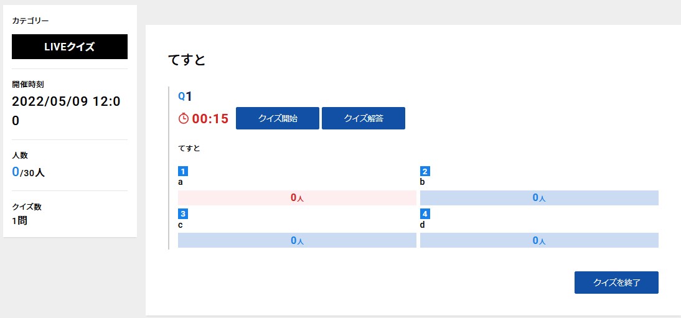
Task: Click the red stopwatch timer icon
Action: [x=184, y=118]
